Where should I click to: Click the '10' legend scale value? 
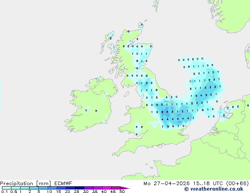(49, 191)
